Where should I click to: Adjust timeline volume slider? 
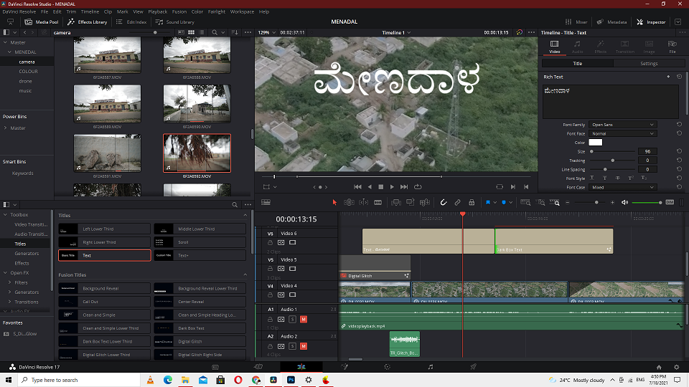(x=647, y=202)
